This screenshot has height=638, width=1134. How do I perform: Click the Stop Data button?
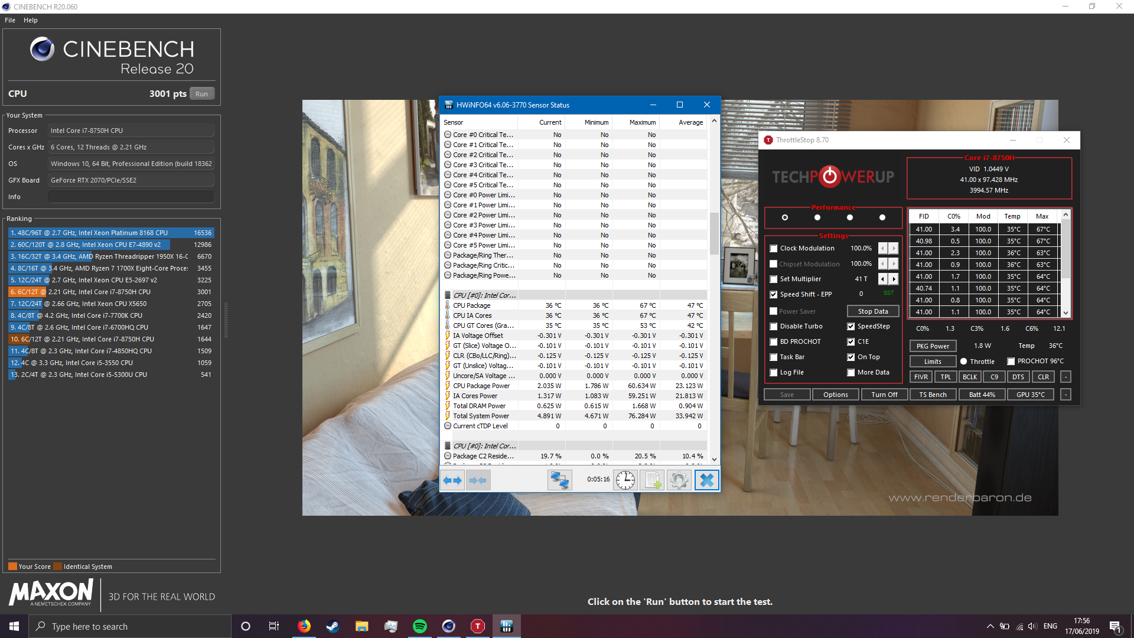tap(873, 311)
